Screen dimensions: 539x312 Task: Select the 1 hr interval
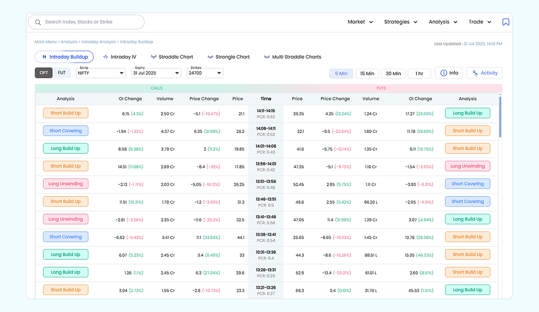point(419,74)
